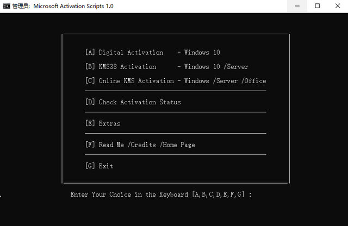Minimize the Microsoft Activation Scripts window

(x=297, y=6)
